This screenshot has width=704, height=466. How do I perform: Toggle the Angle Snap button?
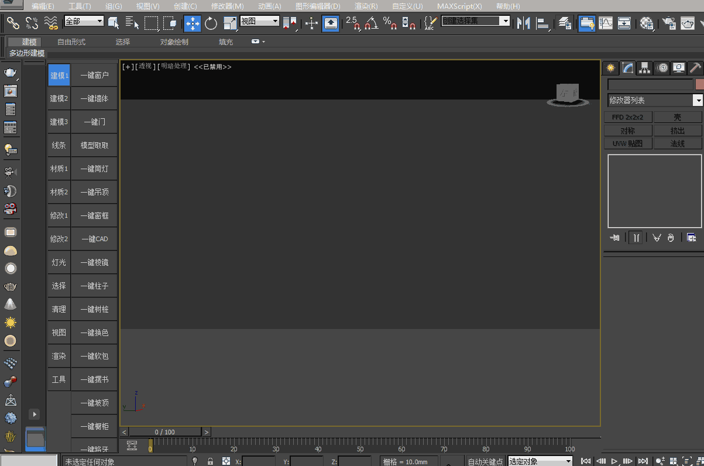371,23
